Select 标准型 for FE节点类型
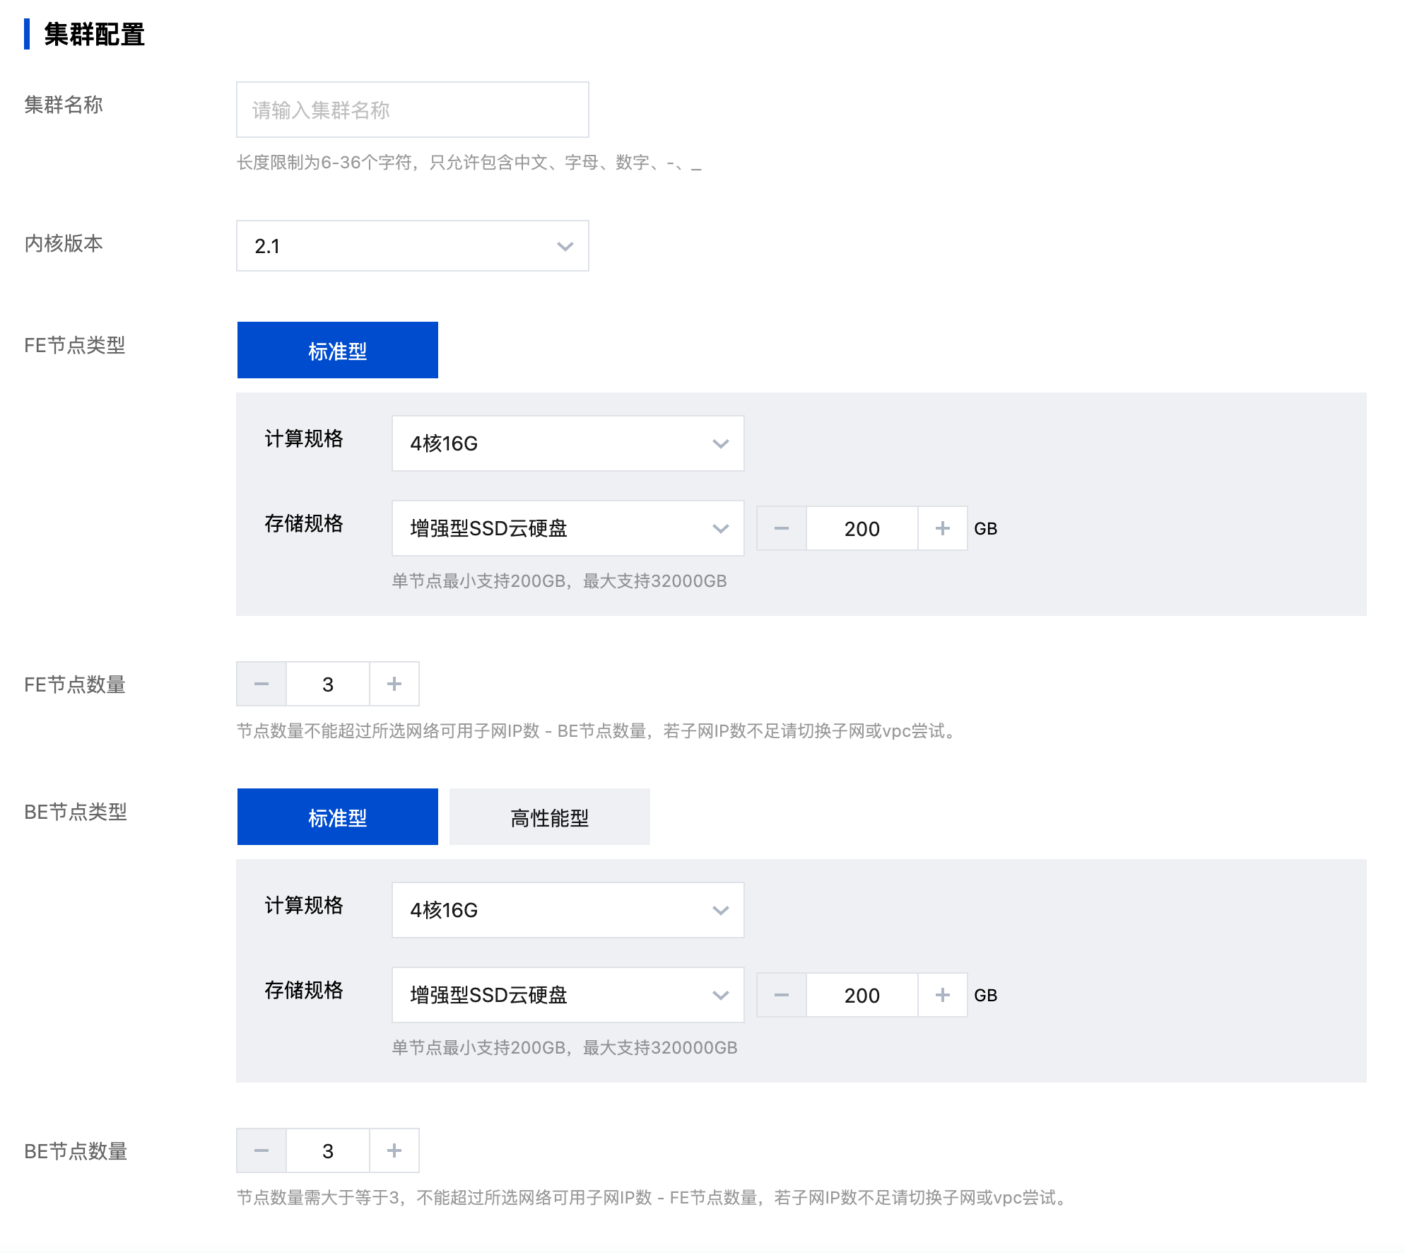Viewport: 1405px width, 1253px height. tap(337, 350)
